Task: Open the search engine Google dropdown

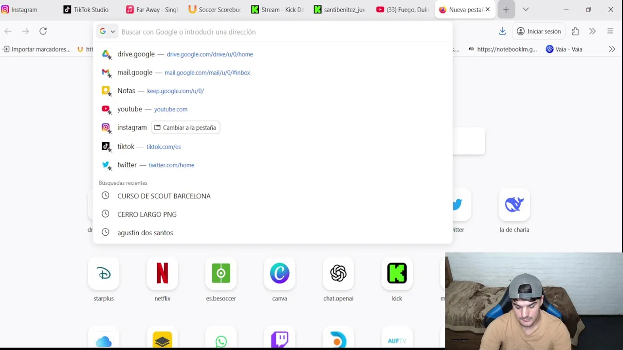Action: (107, 32)
